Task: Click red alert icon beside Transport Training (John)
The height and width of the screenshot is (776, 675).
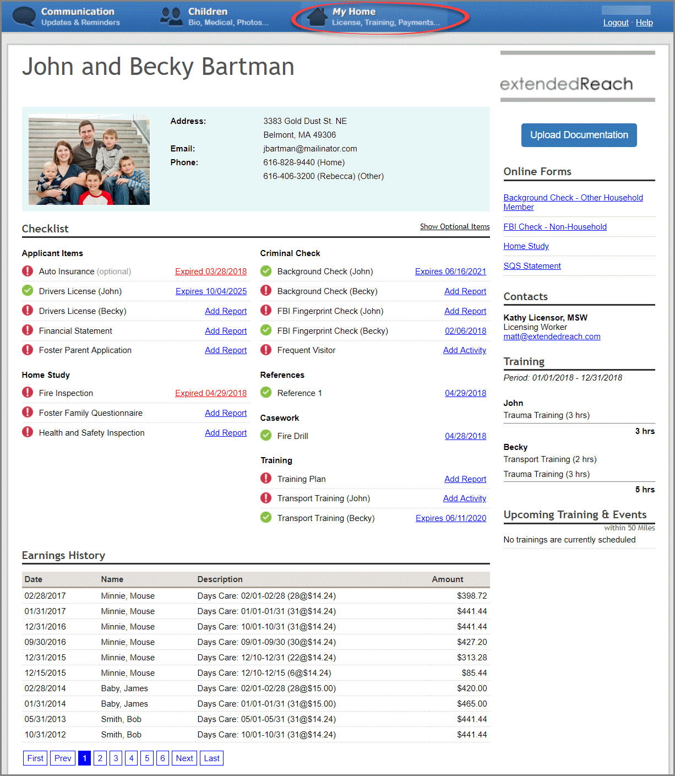Action: [x=266, y=498]
